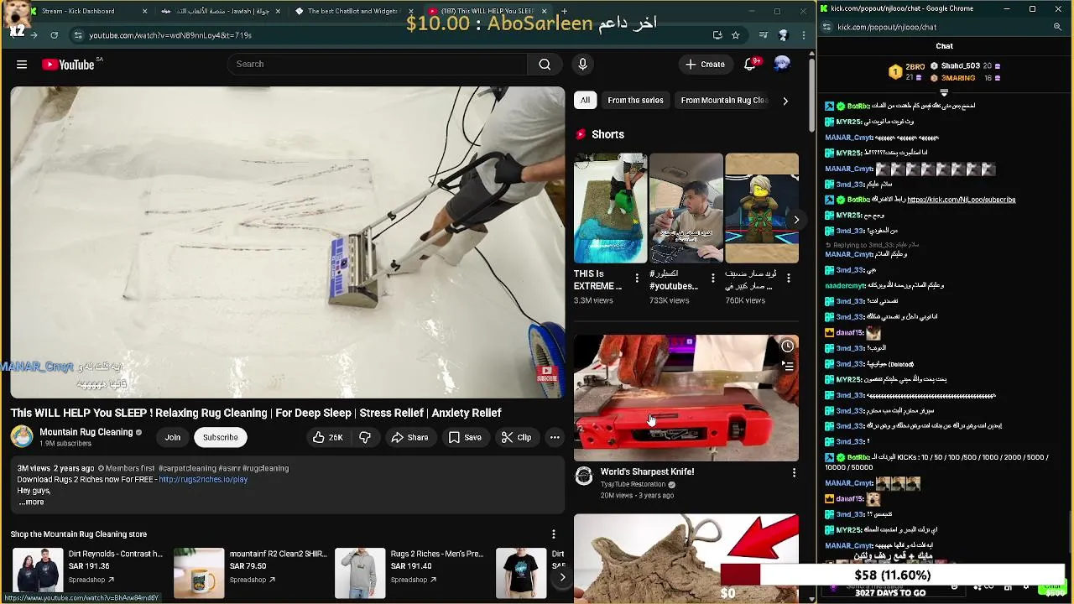This screenshot has height=604, width=1074.
Task: Open the browser's three-dot menu
Action: (x=804, y=35)
